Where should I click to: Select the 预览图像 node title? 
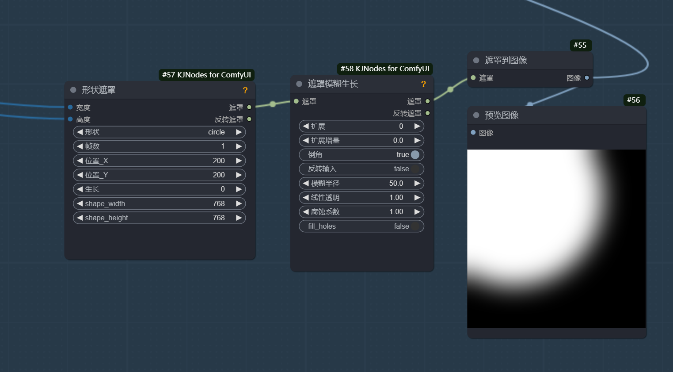click(502, 115)
